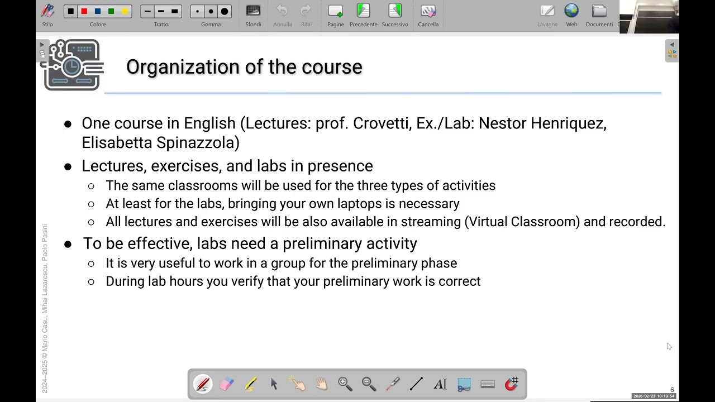Choose the blue pen color
The width and height of the screenshot is (715, 402).
click(98, 11)
